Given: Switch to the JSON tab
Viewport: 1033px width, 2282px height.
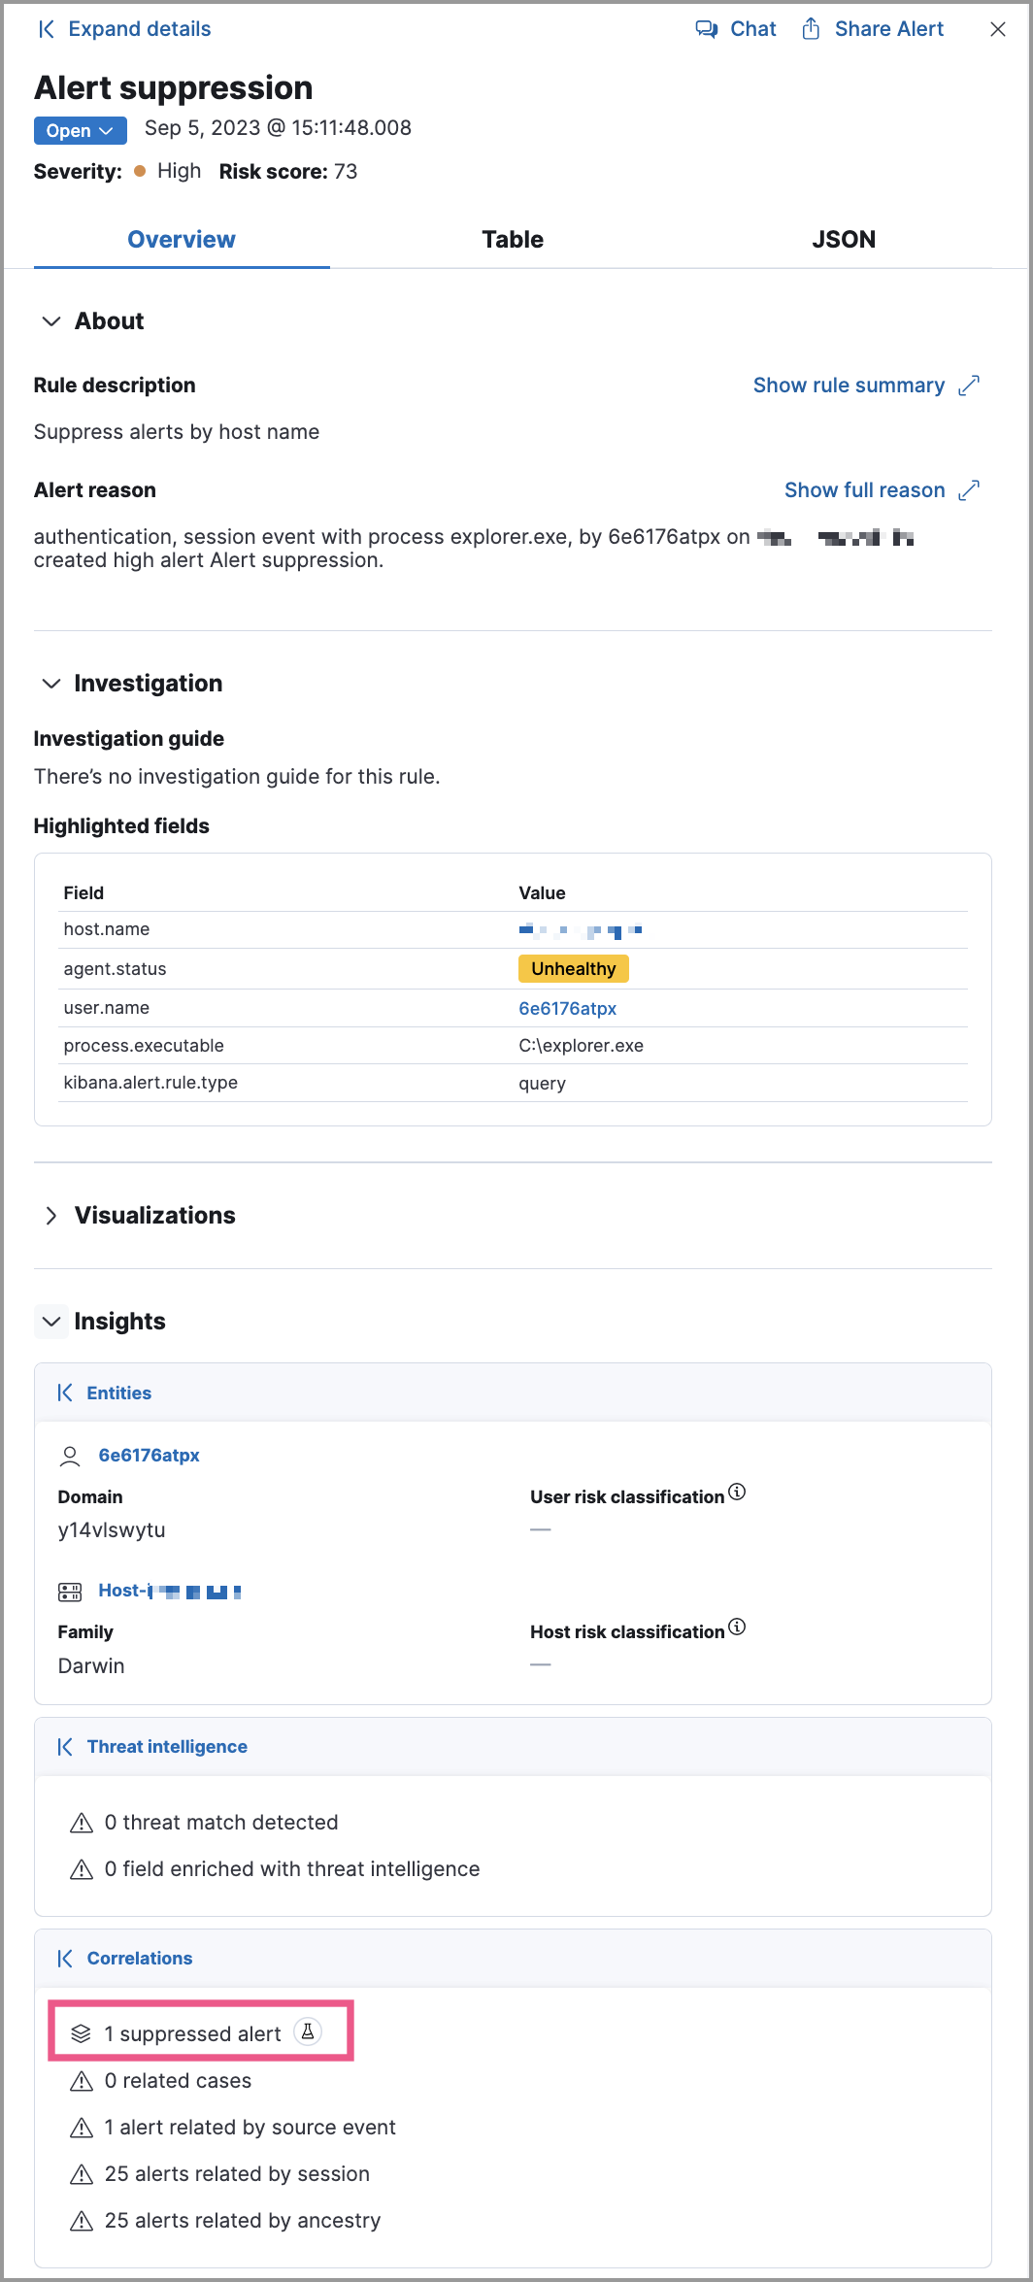Looking at the screenshot, I should point(843,240).
